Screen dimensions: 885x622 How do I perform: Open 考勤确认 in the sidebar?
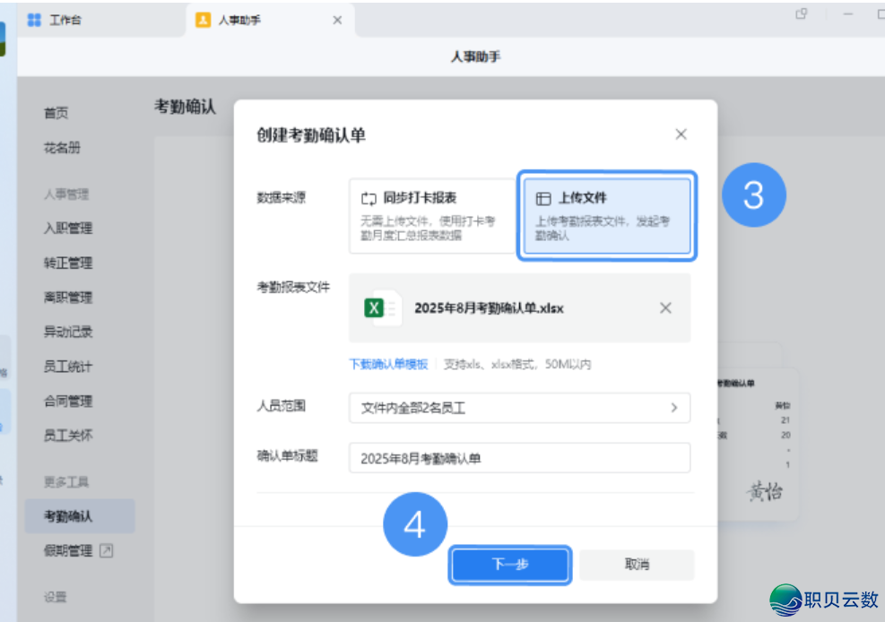tap(69, 516)
